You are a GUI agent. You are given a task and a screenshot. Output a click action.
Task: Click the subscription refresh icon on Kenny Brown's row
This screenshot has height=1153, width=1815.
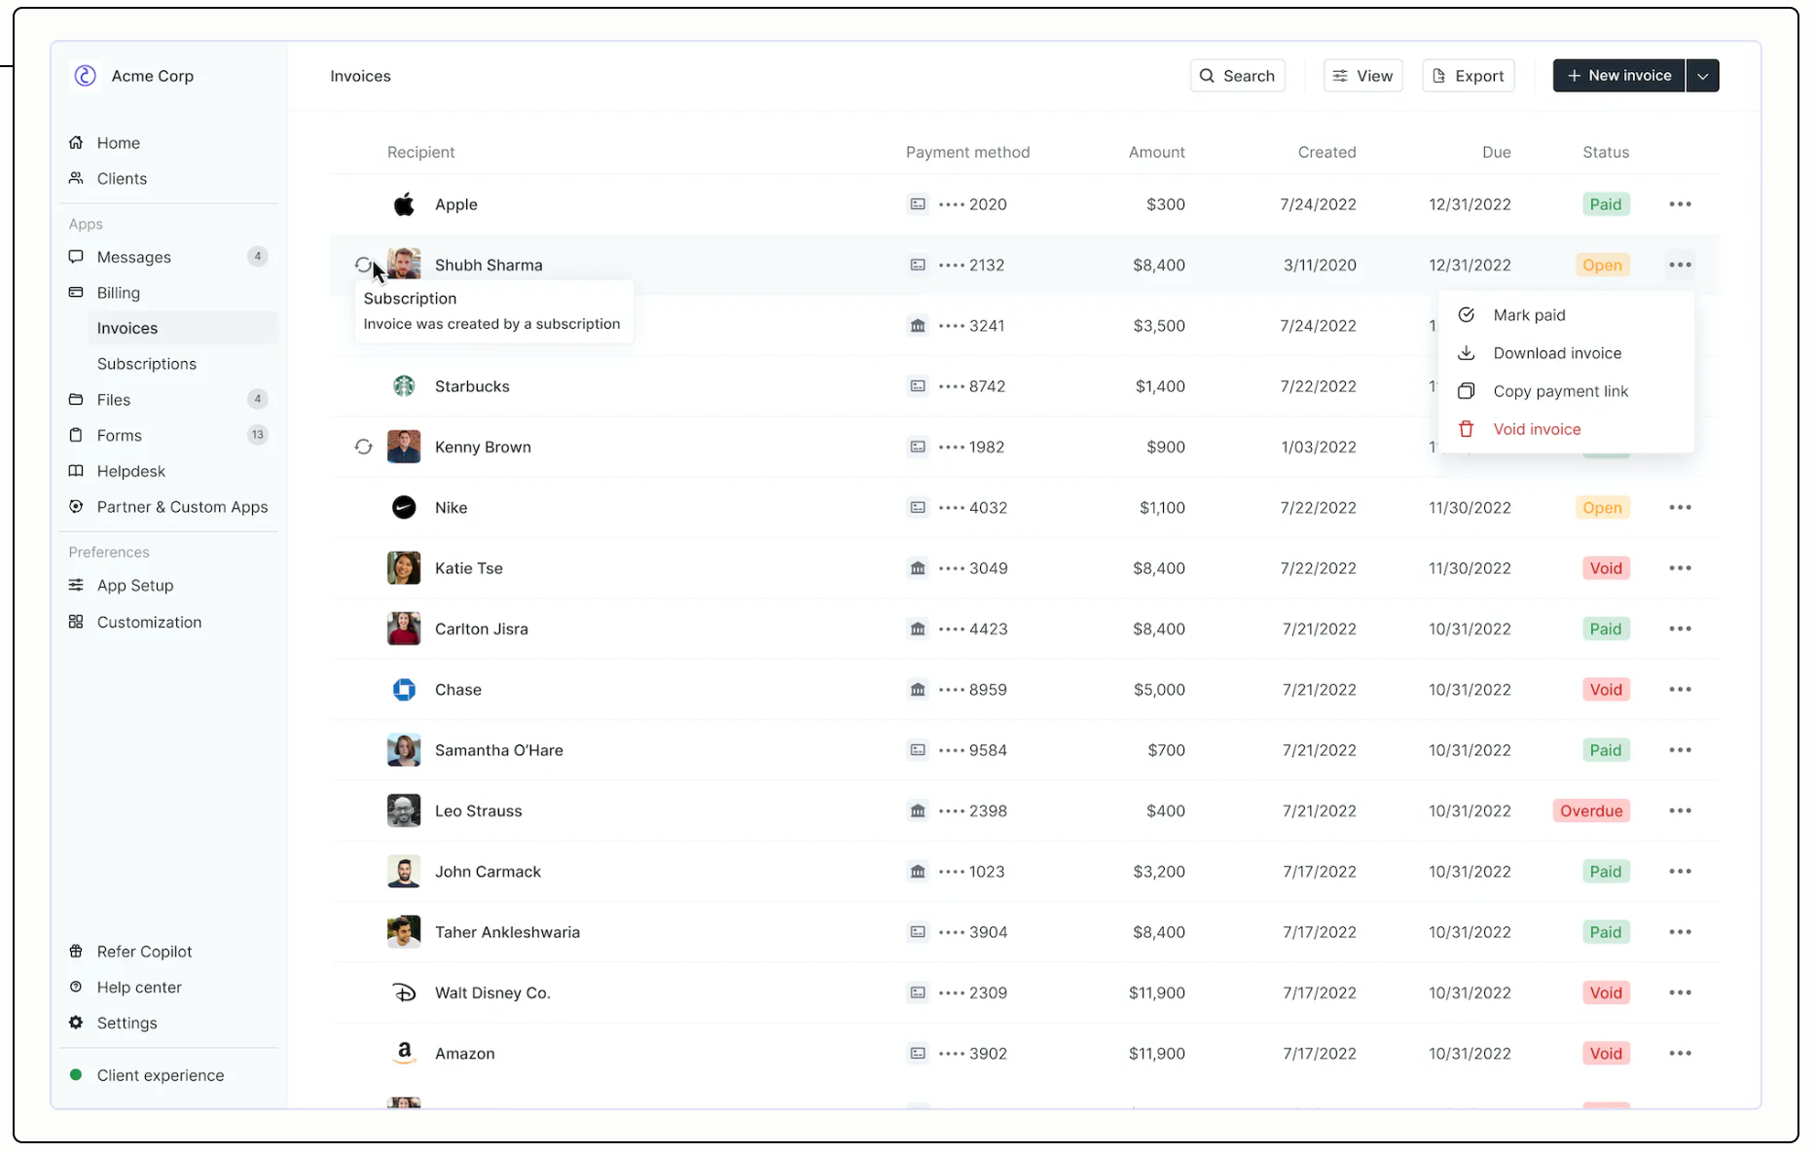click(364, 447)
